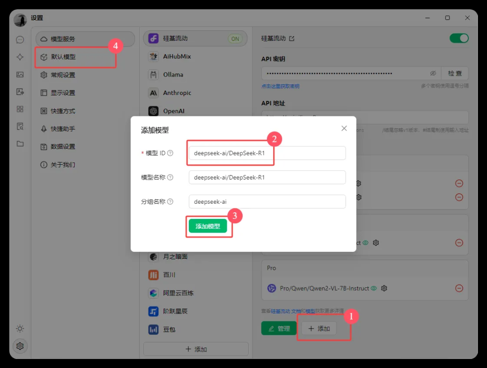Focus the 模型名称 input field
The height and width of the screenshot is (368, 487).
[x=267, y=177]
